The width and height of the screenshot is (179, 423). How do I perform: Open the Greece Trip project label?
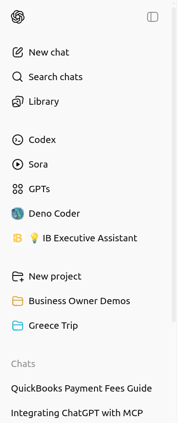[x=53, y=326]
